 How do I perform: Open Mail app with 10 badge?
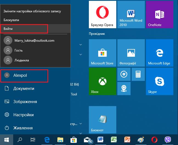coord(88,140)
